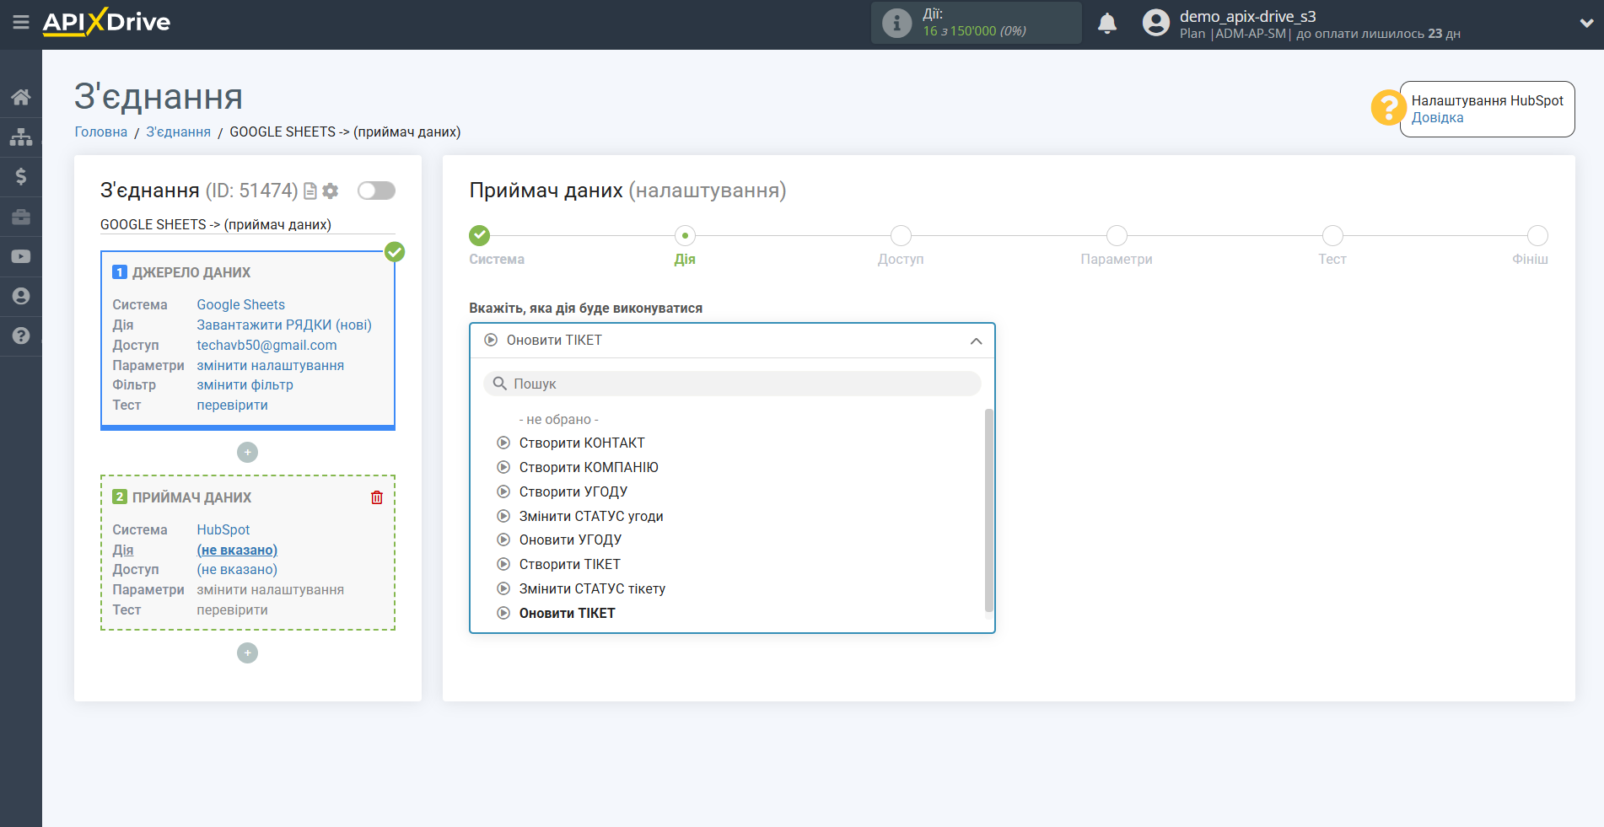Select Створити КОНТАКТ option

point(582,443)
